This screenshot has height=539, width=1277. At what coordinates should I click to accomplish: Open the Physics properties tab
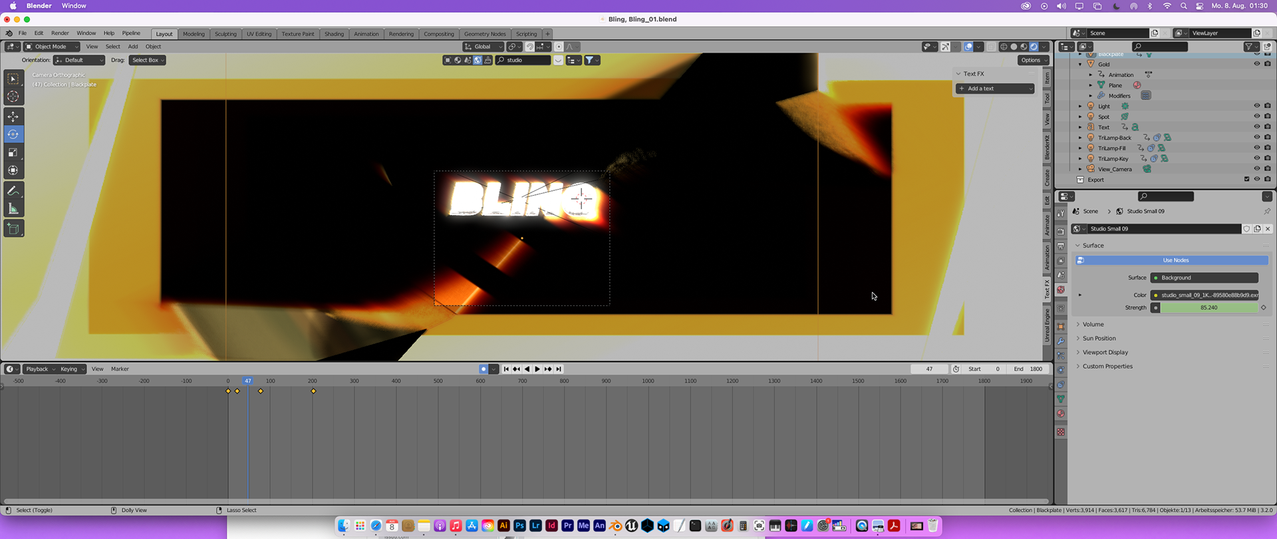[x=1061, y=370]
